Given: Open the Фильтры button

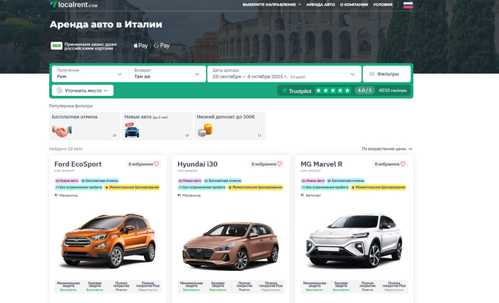Looking at the screenshot, I should click(x=386, y=74).
